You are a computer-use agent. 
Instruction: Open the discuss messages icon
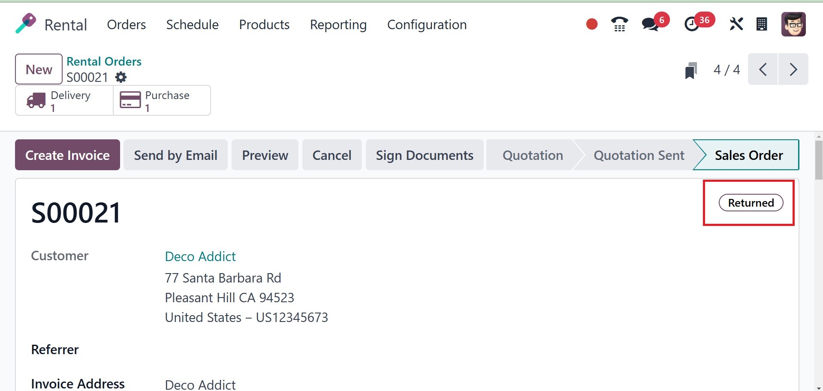(650, 24)
